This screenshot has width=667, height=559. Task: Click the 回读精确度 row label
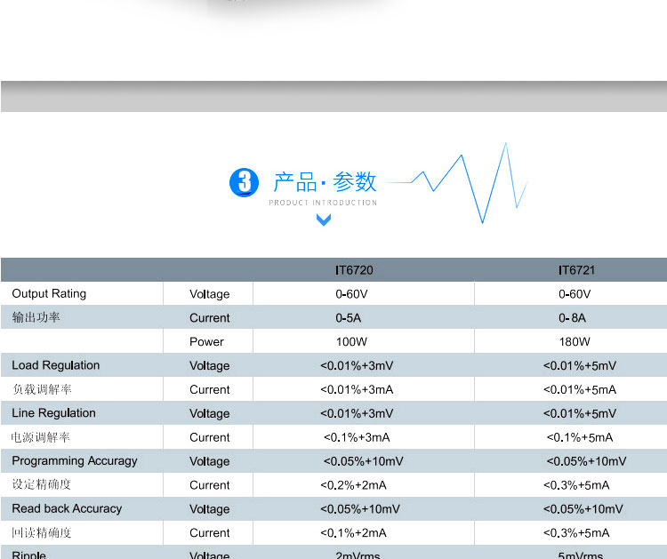41,533
